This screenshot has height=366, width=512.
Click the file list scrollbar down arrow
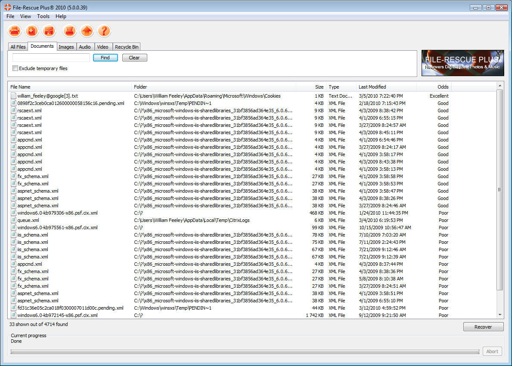point(500,315)
